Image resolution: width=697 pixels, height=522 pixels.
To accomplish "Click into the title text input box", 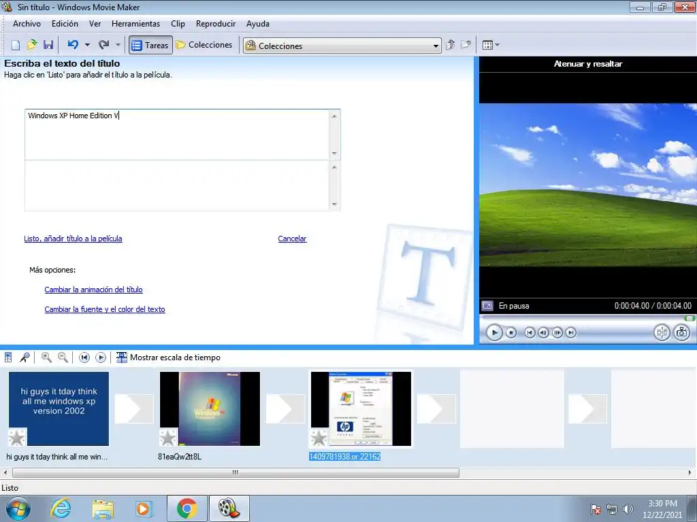I will pos(177,135).
